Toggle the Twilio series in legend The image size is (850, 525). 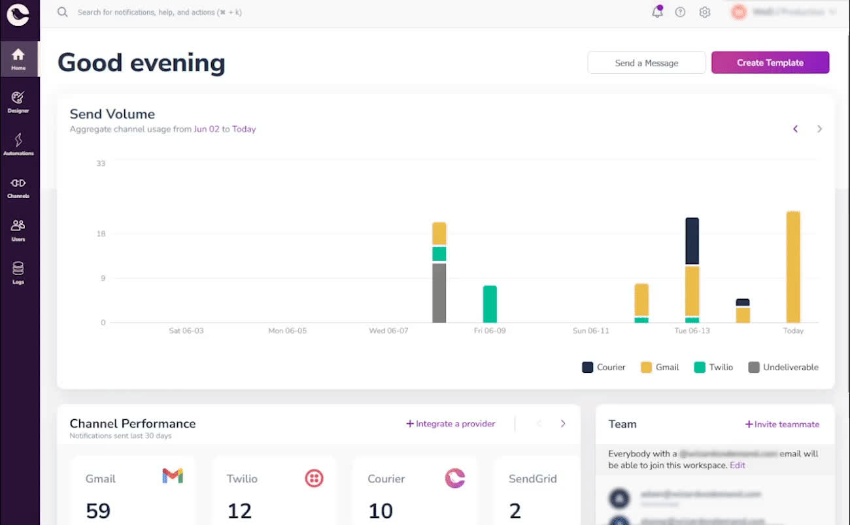coord(713,367)
